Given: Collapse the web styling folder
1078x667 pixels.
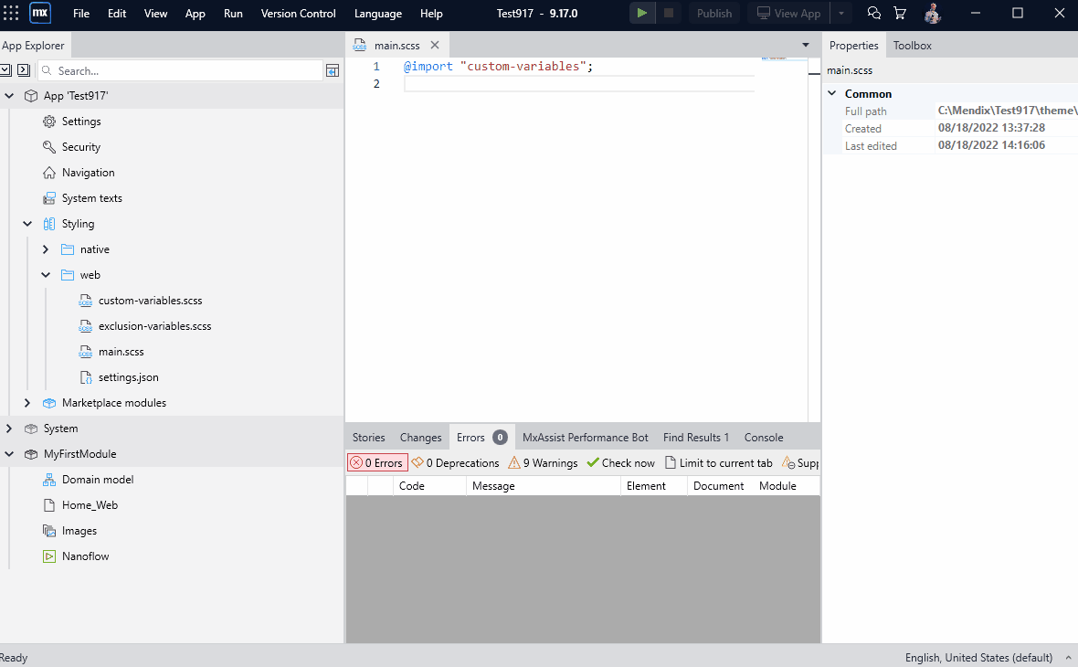Looking at the screenshot, I should tap(45, 274).
